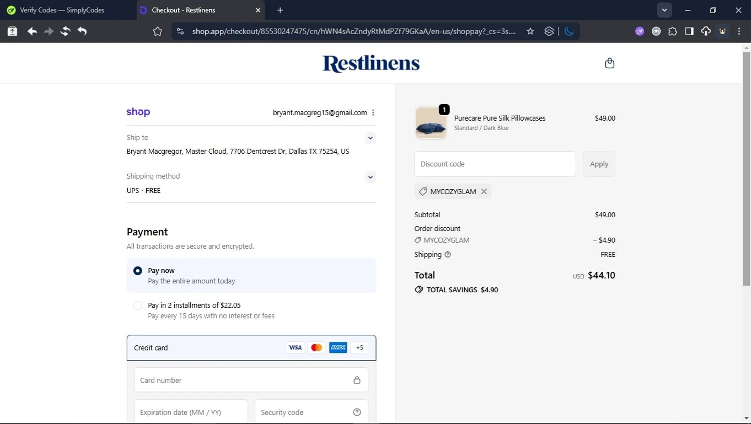Click the purple round extension icon
The width and height of the screenshot is (751, 424).
point(639,31)
